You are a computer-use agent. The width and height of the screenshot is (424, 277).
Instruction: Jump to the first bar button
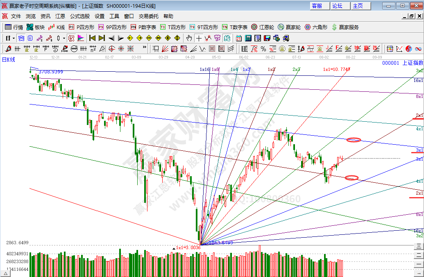pyautogui.click(x=92, y=38)
